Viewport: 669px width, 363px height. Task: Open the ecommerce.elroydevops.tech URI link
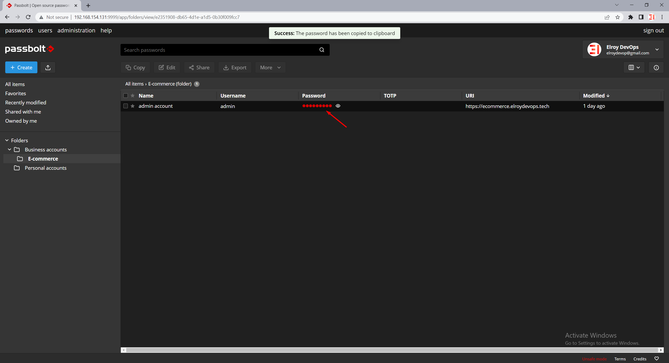pyautogui.click(x=507, y=106)
